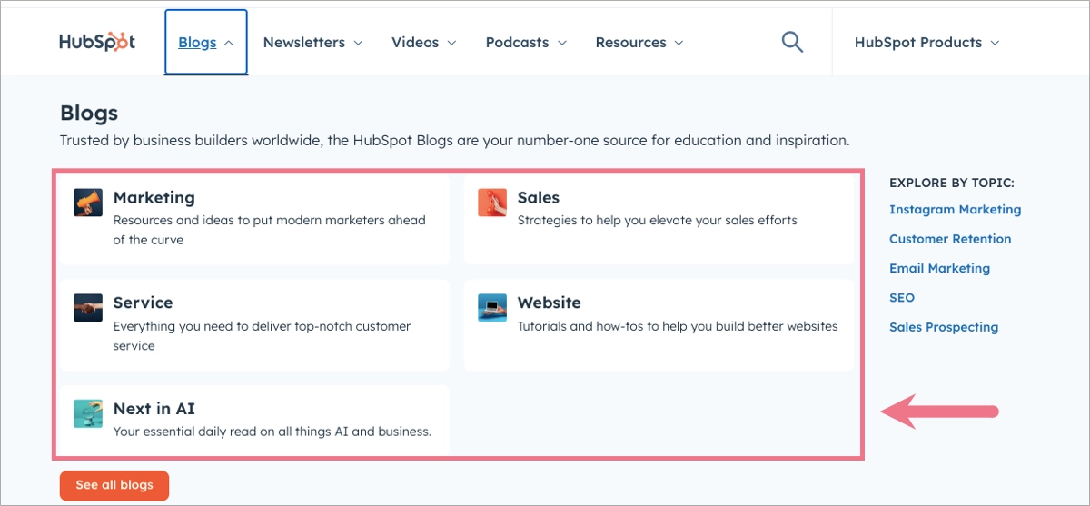Click the Service handshake thumbnail icon

coord(88,308)
